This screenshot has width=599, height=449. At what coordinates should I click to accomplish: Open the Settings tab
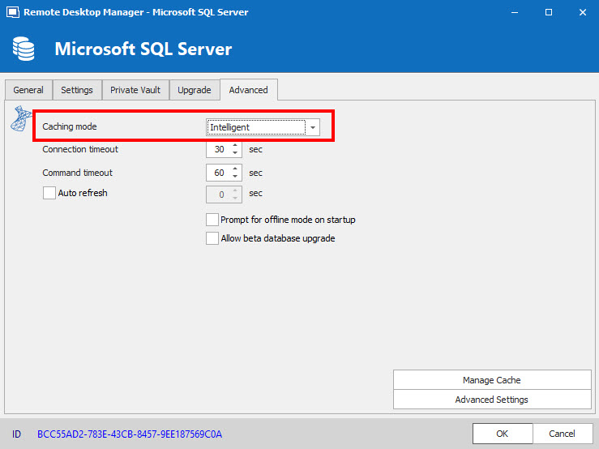coord(77,90)
